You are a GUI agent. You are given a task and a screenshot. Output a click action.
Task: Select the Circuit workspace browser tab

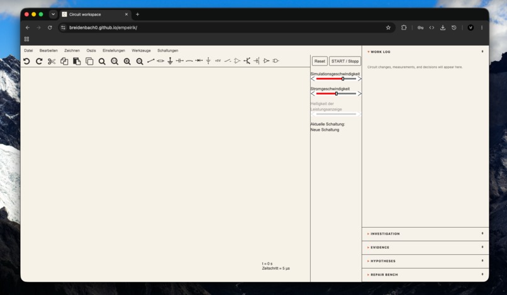94,14
